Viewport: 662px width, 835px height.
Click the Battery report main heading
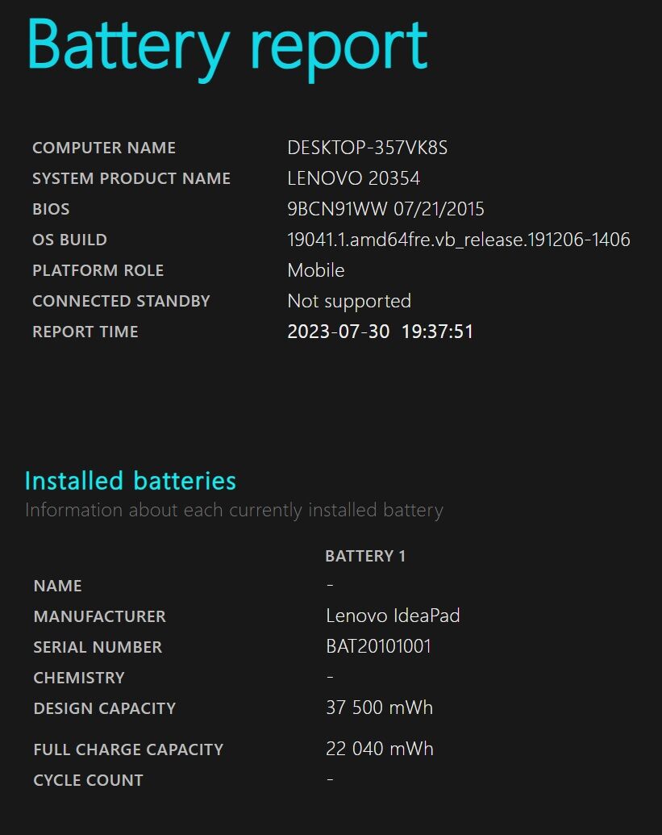227,45
